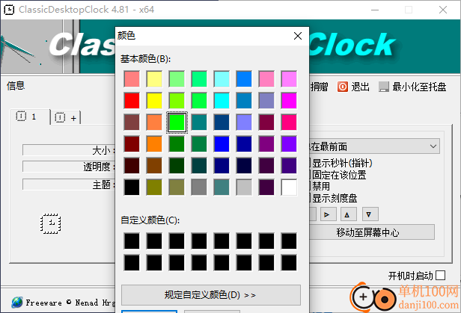Toggle 显示秒针(指针) option
Viewport: 461px width, 313px height.
pos(342,163)
